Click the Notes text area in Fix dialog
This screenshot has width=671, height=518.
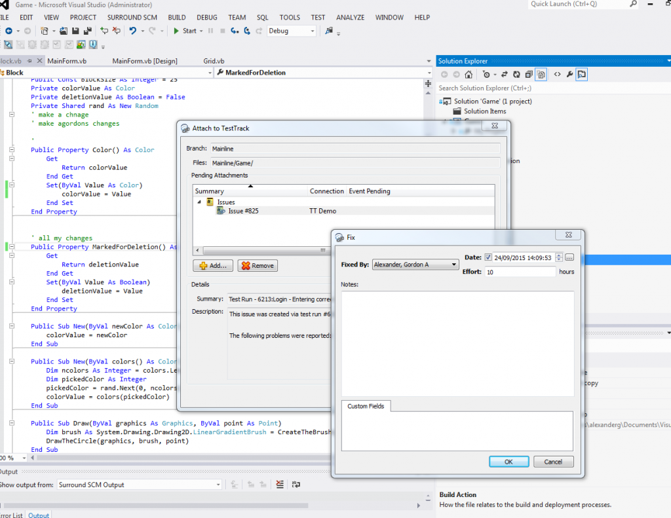pos(458,344)
